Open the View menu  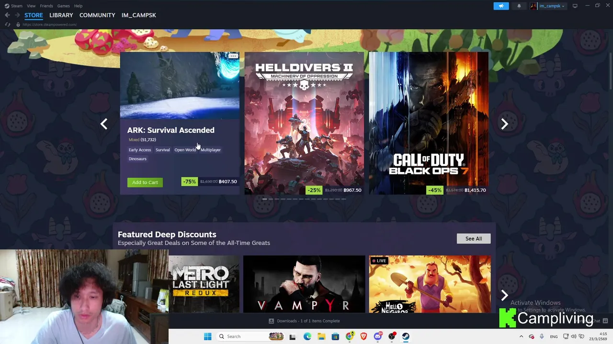[x=31, y=6]
